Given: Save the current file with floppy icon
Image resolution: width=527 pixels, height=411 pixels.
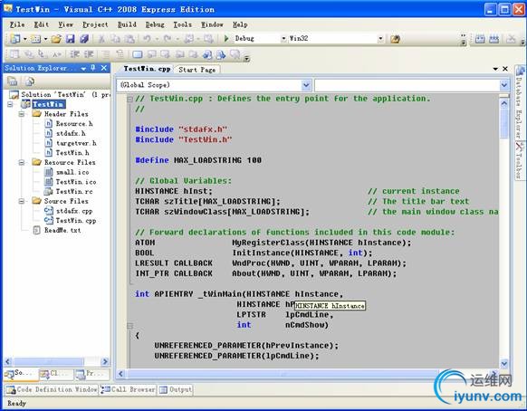Looking at the screenshot, I should pos(70,39).
